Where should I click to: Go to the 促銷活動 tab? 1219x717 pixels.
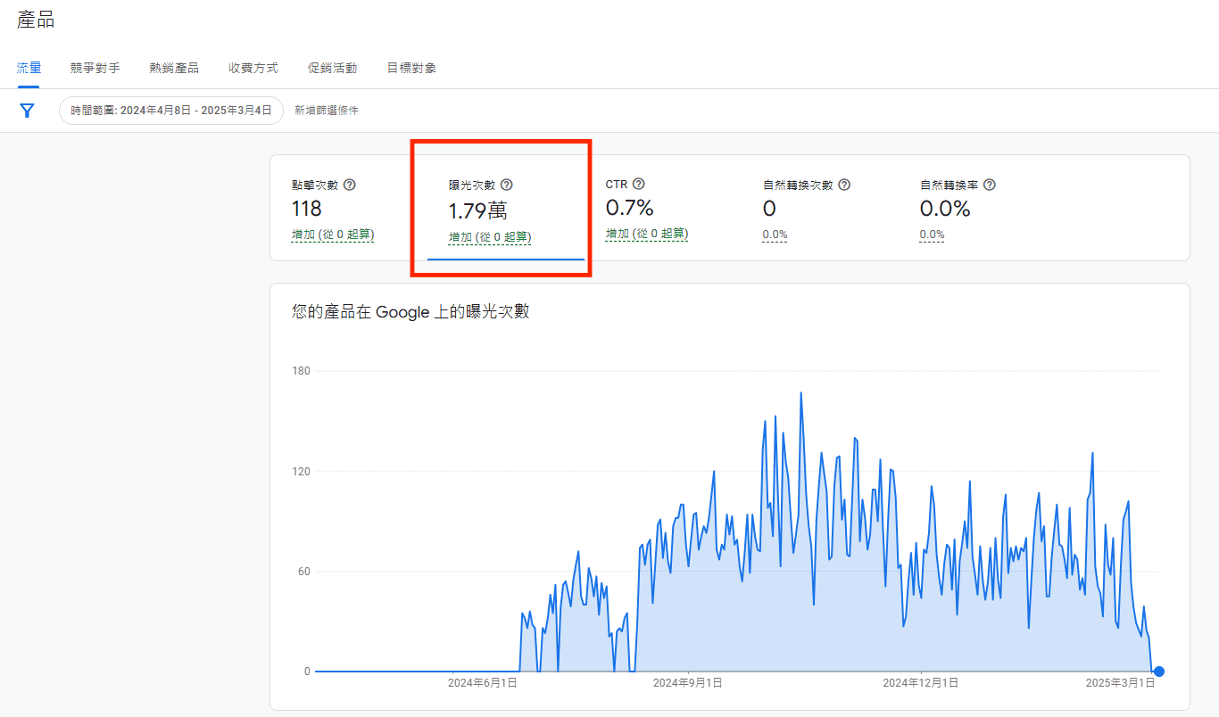pos(332,68)
